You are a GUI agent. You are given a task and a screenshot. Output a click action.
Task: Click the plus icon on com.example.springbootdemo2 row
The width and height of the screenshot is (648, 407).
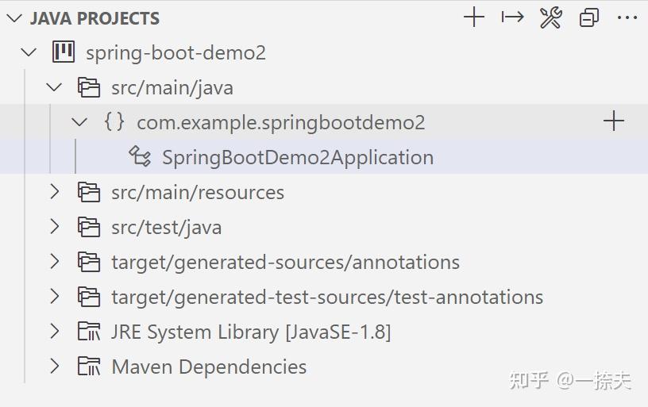click(614, 121)
